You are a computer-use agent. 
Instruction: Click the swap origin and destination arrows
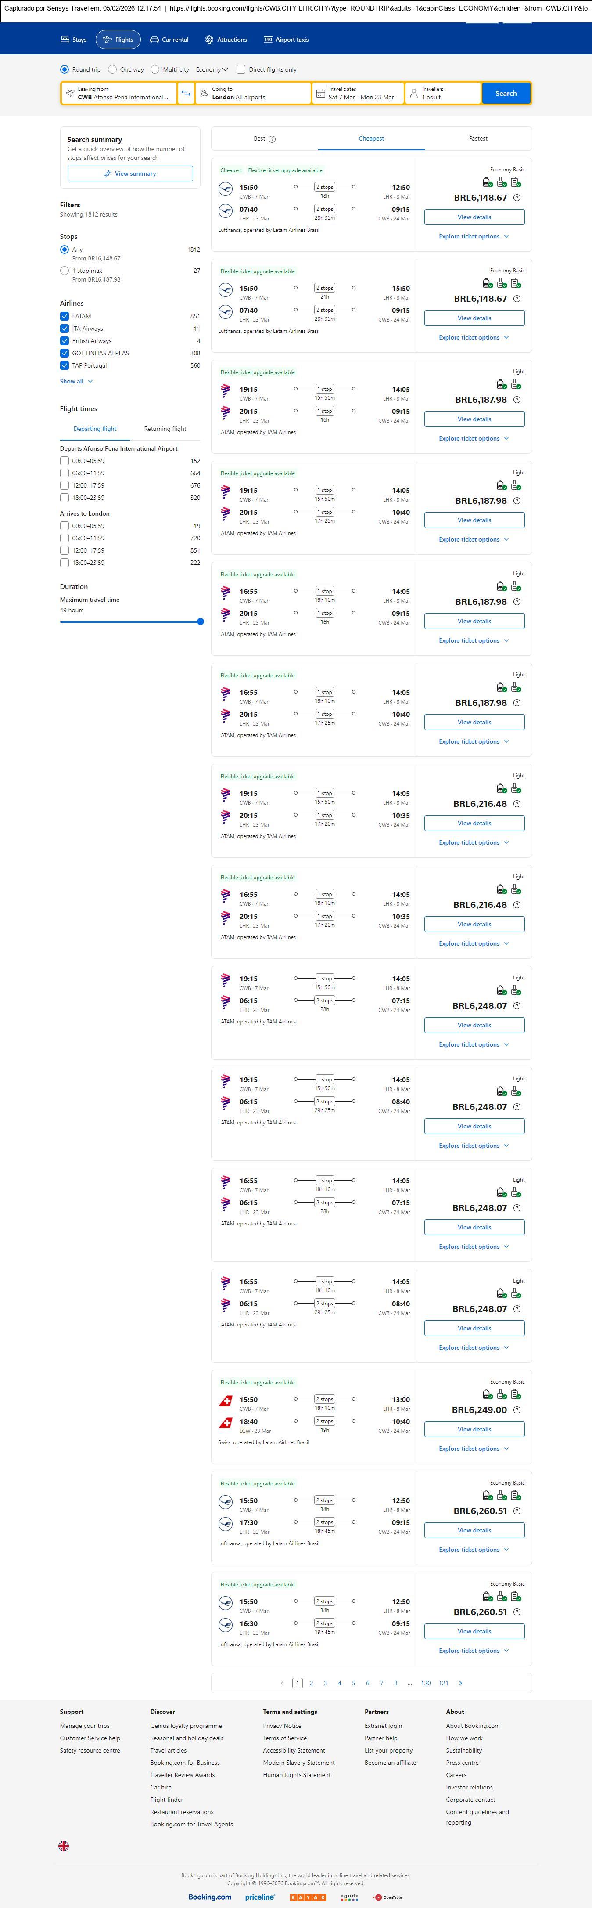(186, 93)
